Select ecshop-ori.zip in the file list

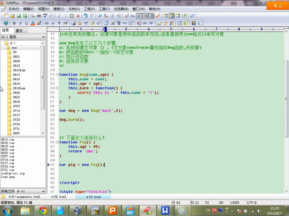(x=13, y=173)
